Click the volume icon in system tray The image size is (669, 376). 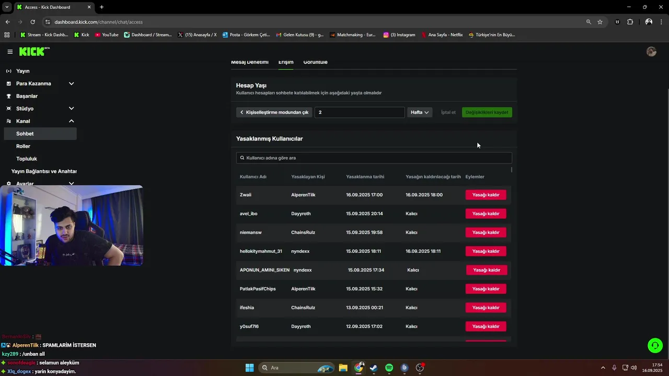[634, 368]
